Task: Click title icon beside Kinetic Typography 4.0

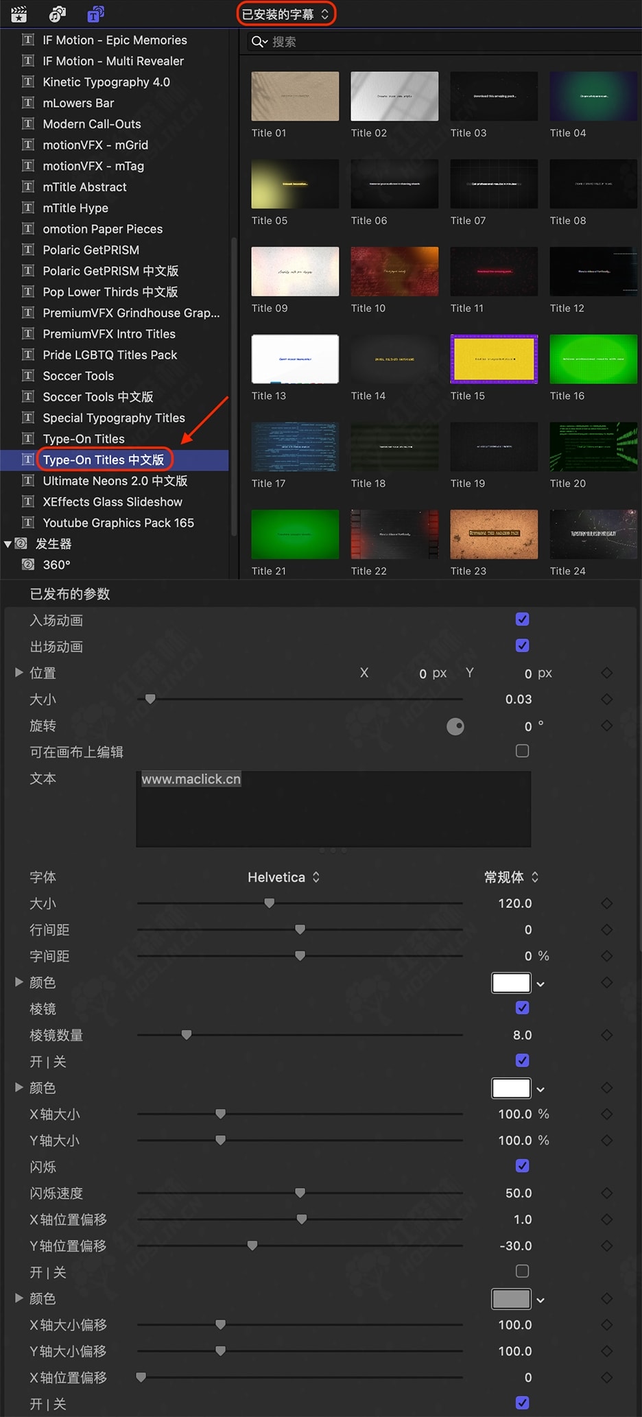Action: [28, 82]
